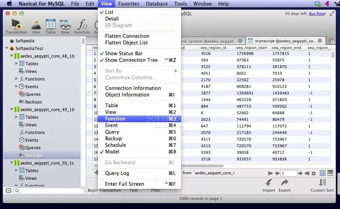Expand Tables under core_48_1b

point(17,64)
